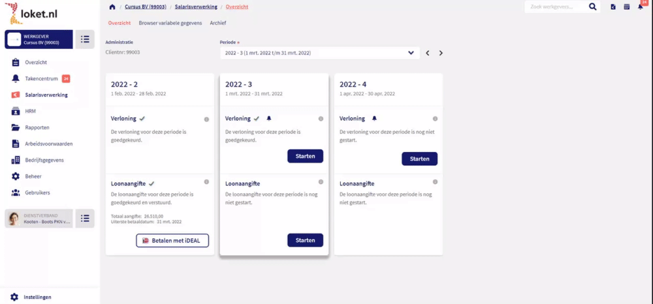Screen dimensions: 653x304
Task: Open notifications bell in top bar
Action: tap(641, 7)
